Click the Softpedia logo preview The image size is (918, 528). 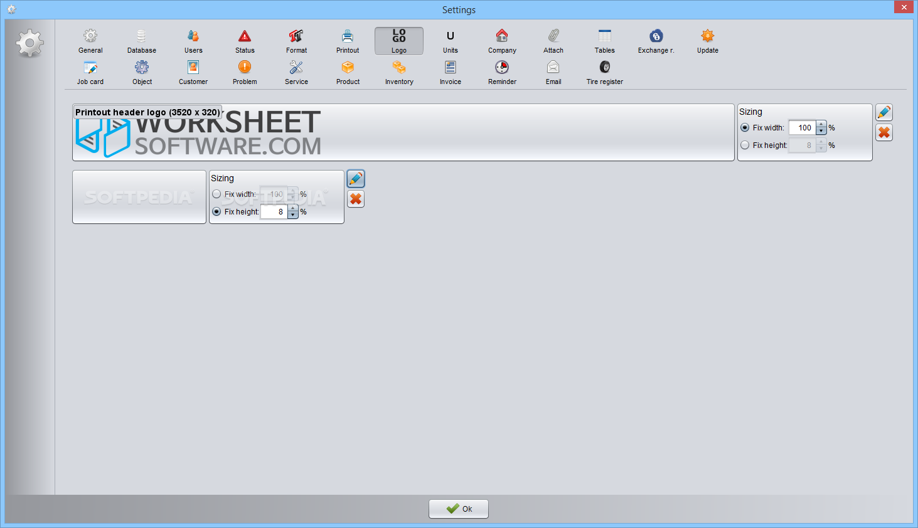click(139, 197)
